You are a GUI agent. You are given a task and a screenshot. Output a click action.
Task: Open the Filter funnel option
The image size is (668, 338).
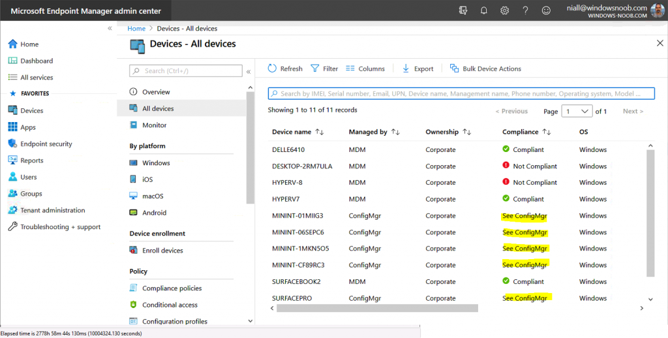tap(324, 69)
